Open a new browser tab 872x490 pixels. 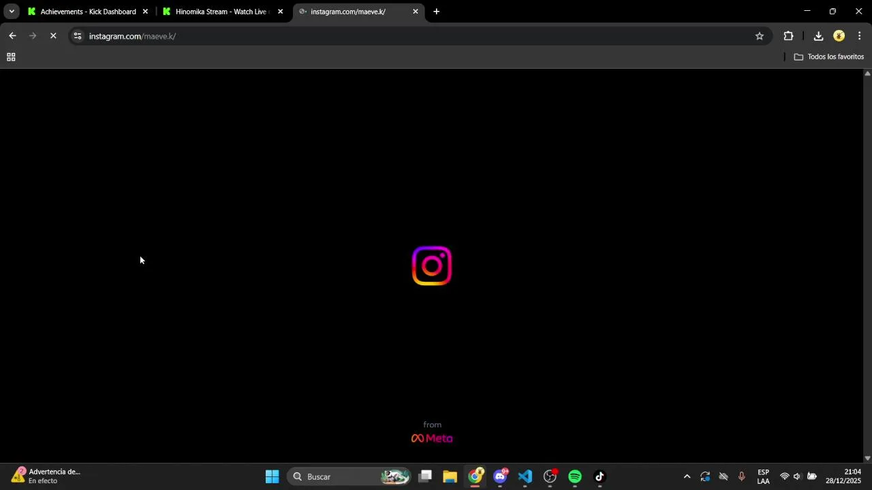[x=437, y=12]
